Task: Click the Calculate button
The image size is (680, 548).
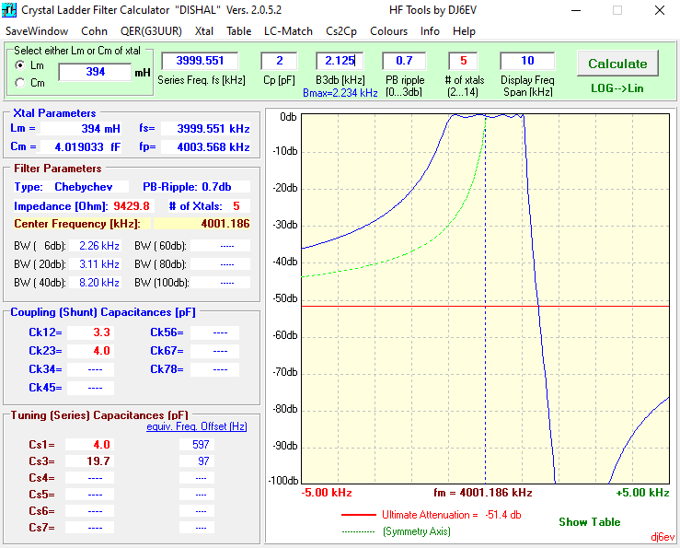Action: 617,64
